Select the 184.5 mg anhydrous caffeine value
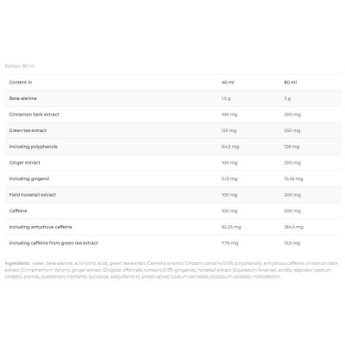Viewport: 345px width, 345px height. (293, 227)
